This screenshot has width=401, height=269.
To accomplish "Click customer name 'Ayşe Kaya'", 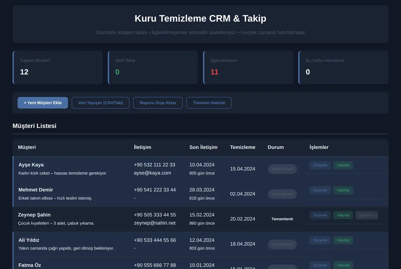I will (31, 165).
